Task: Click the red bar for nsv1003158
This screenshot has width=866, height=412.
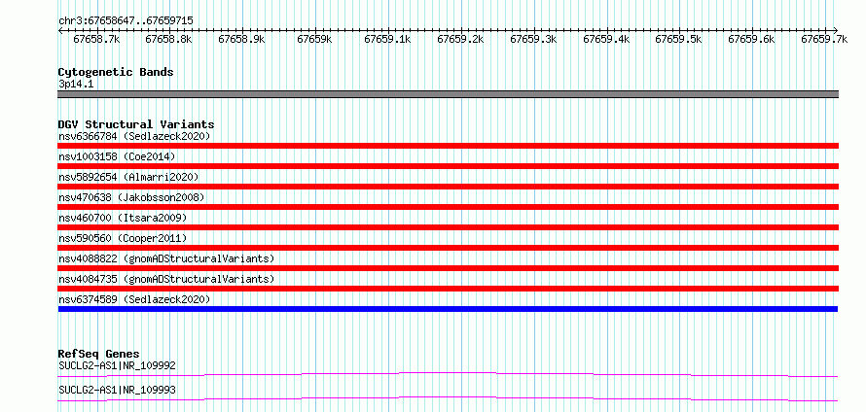Action: 449,166
